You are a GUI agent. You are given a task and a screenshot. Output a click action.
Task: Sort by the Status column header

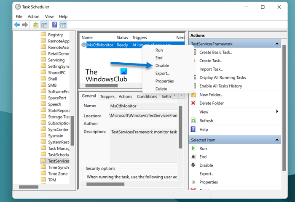(x=122, y=37)
